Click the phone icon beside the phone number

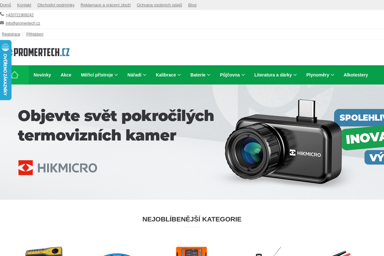[2, 14]
